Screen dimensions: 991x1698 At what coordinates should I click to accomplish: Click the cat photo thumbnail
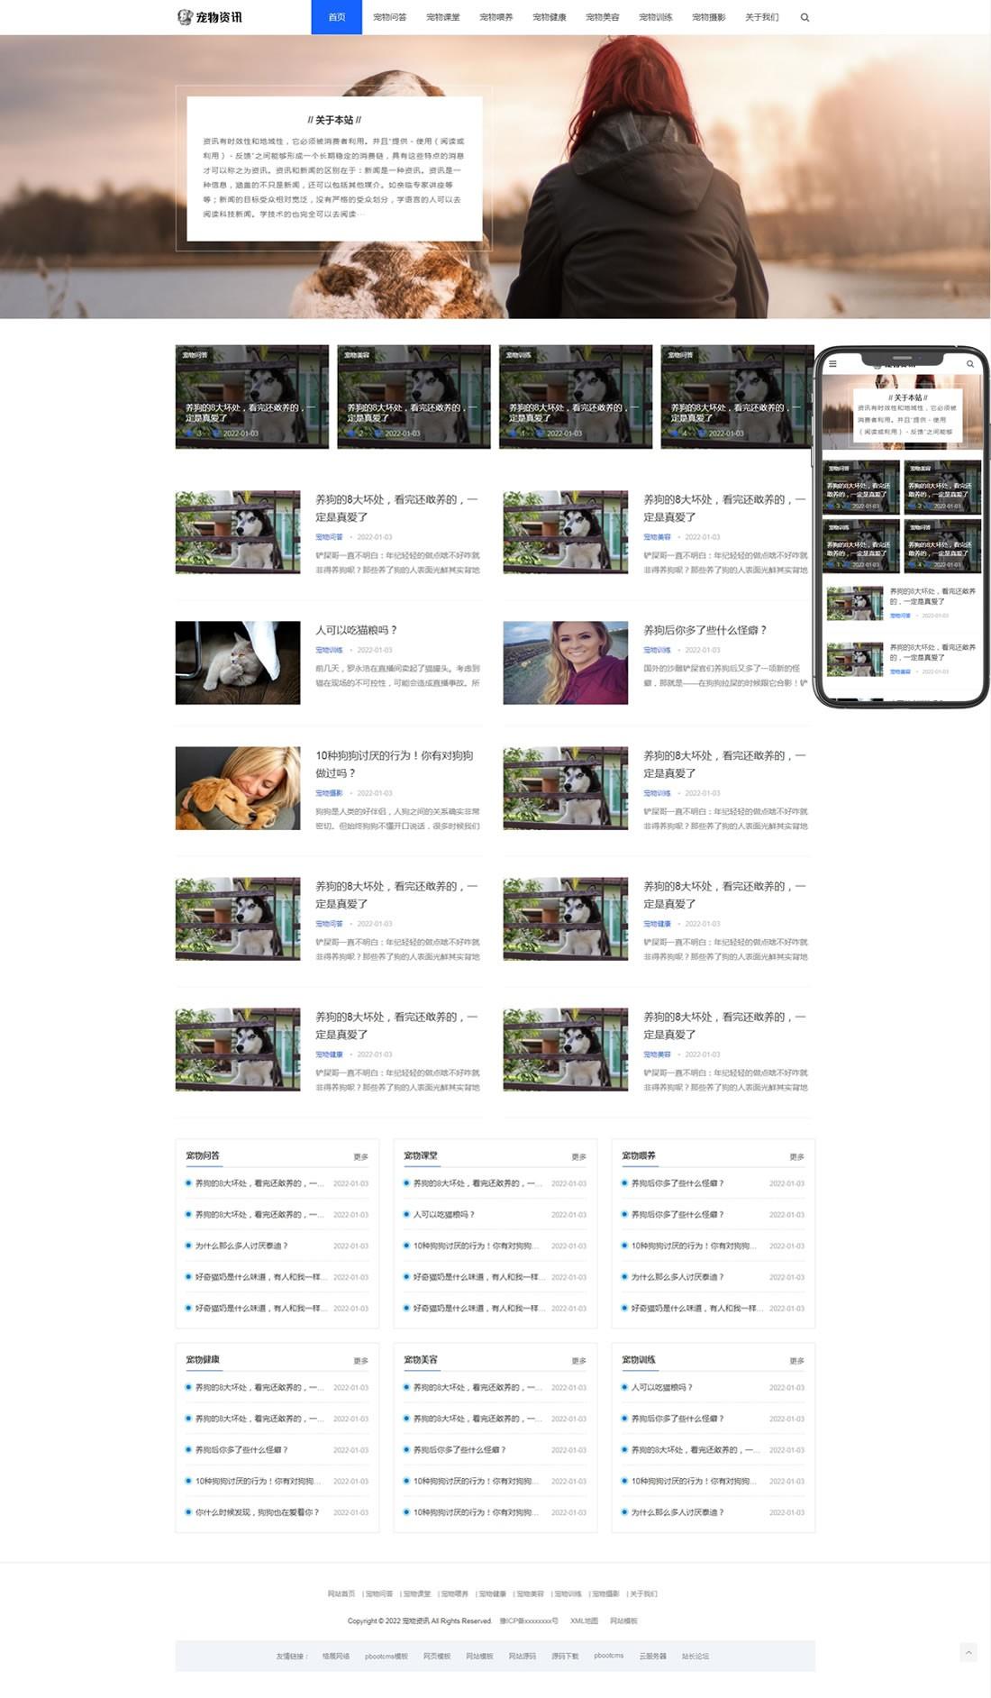(x=238, y=662)
